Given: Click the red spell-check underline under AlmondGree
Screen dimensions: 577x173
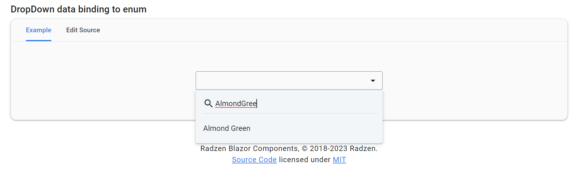Looking at the screenshot, I should pos(236,107).
